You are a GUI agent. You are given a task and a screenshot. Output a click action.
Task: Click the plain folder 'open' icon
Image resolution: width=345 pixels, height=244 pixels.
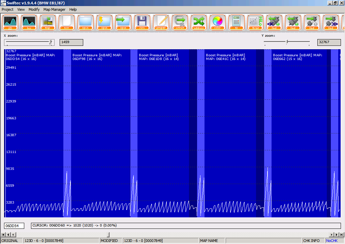[x=86, y=23]
